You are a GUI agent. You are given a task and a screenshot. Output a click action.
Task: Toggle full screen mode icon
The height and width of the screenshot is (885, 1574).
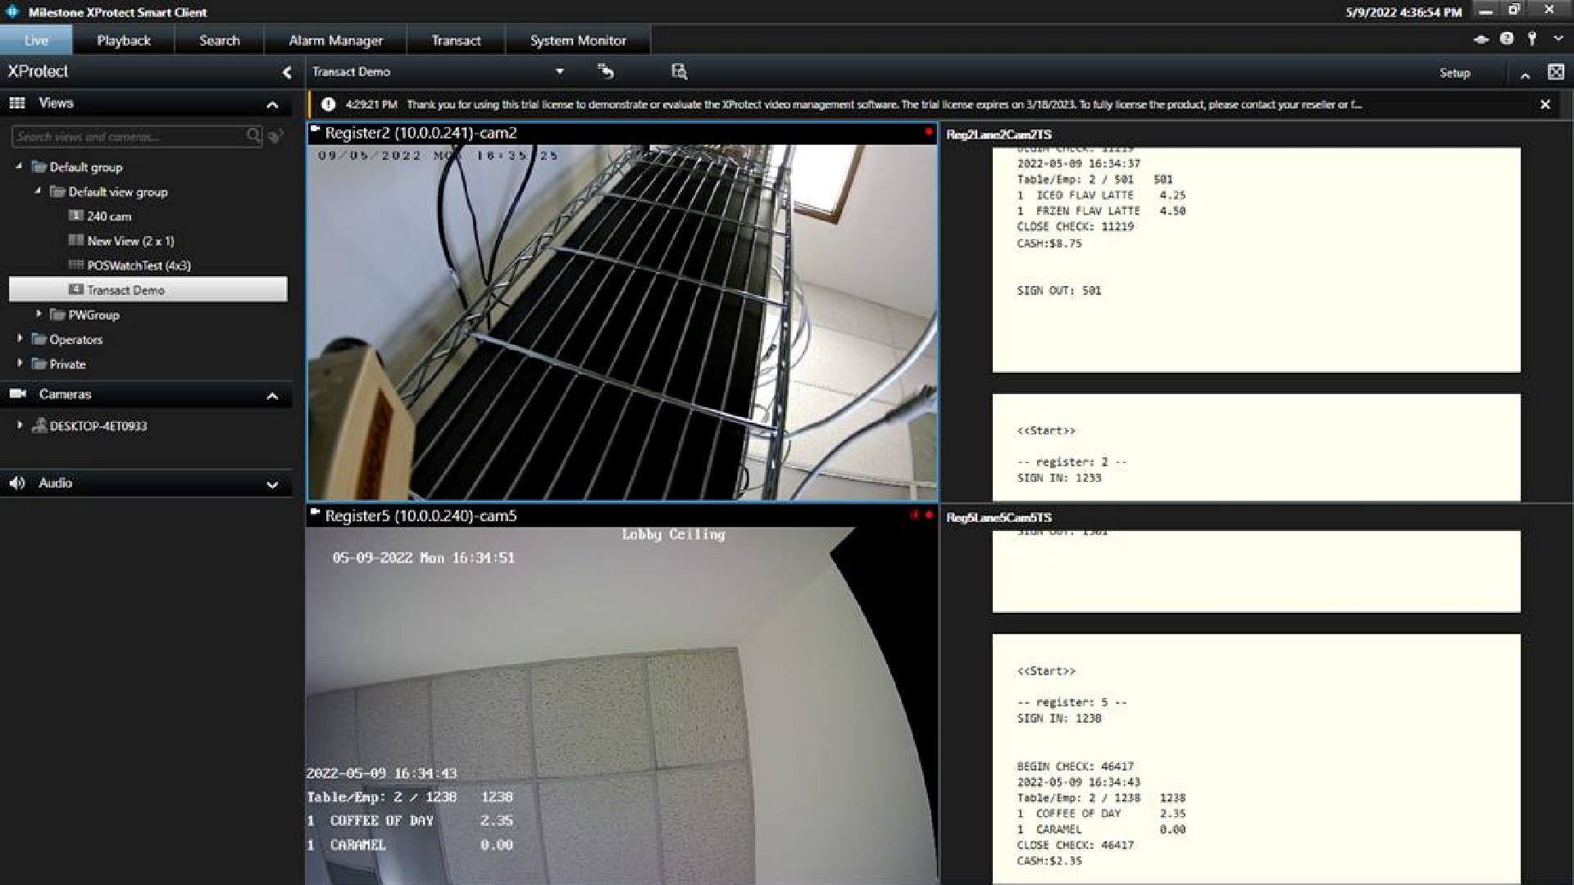click(x=1555, y=72)
